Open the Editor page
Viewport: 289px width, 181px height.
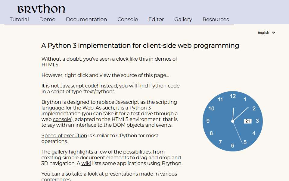coord(156,19)
